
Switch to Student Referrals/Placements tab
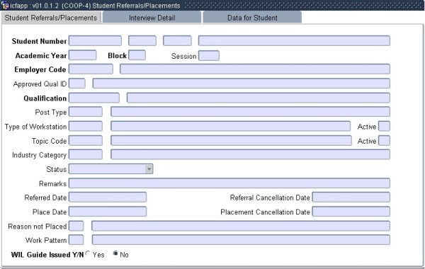[51, 18]
